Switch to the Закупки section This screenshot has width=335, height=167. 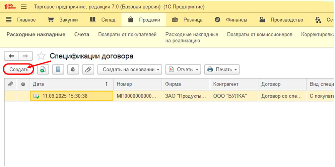coord(63,20)
